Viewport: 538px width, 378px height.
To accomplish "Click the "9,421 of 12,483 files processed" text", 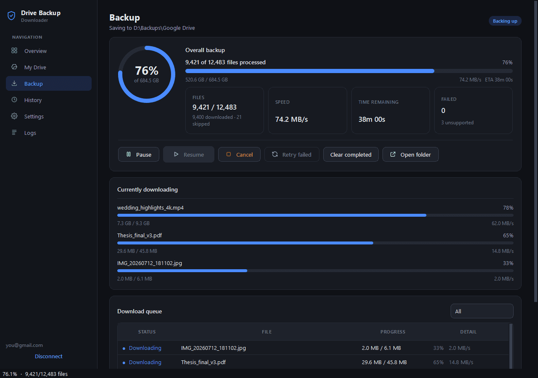I will [225, 62].
